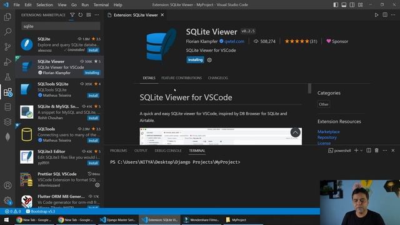Open new terminal launch profile dropdown

[361, 151]
